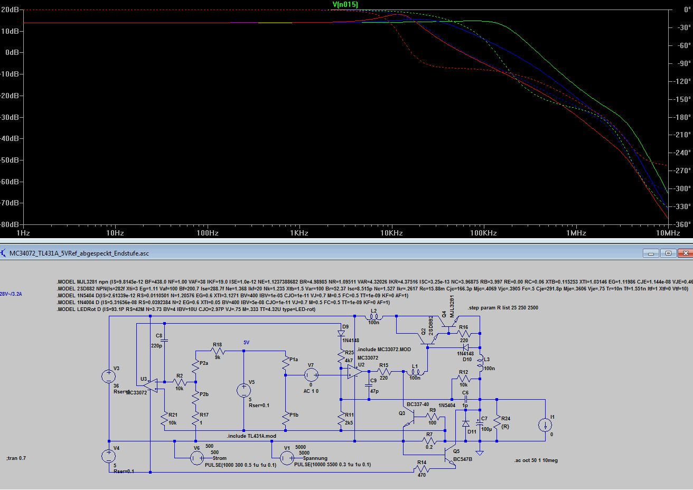This screenshot has height=490, width=693.
Task: Click the schematic window title icon
Action: click(4, 253)
